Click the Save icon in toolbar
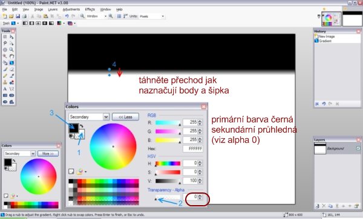 (x=18, y=16)
